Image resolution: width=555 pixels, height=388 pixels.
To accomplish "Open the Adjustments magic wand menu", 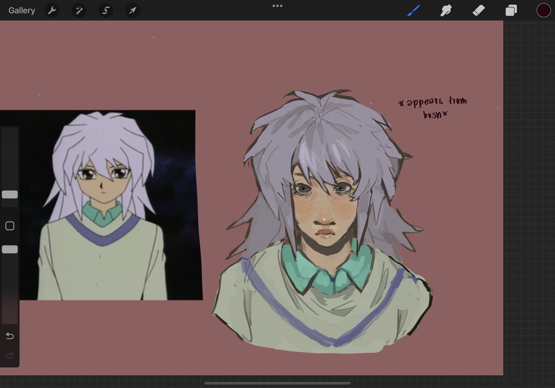I will pos(79,10).
